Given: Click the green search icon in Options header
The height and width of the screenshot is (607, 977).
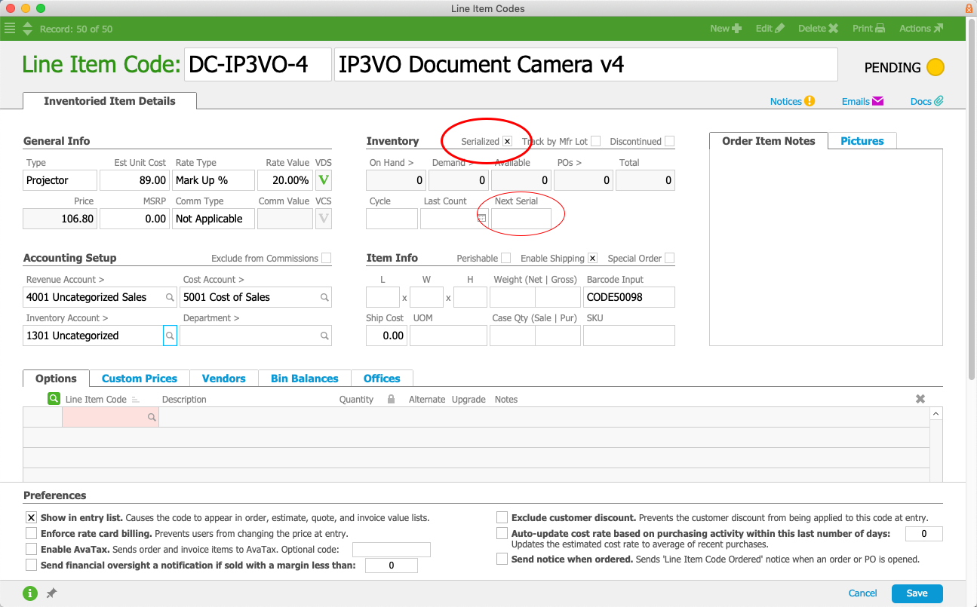Looking at the screenshot, I should tap(54, 399).
